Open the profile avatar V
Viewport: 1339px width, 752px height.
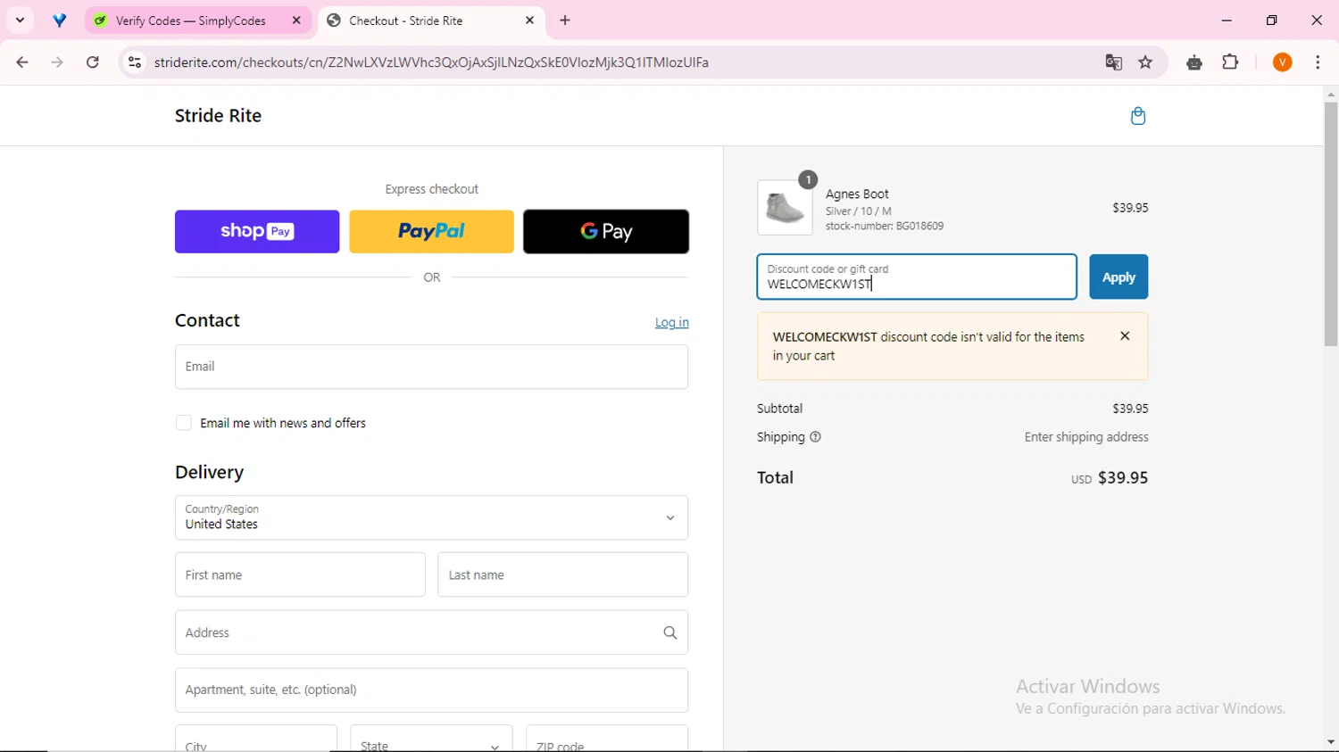(x=1283, y=62)
